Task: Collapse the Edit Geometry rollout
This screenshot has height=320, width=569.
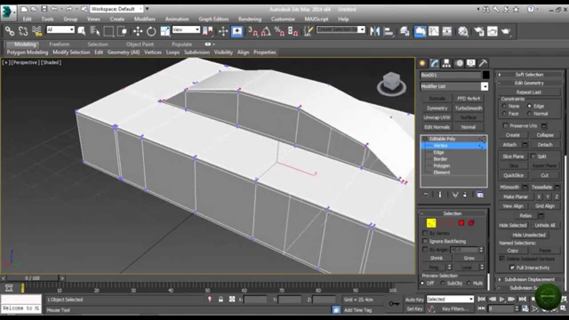Action: pos(529,83)
